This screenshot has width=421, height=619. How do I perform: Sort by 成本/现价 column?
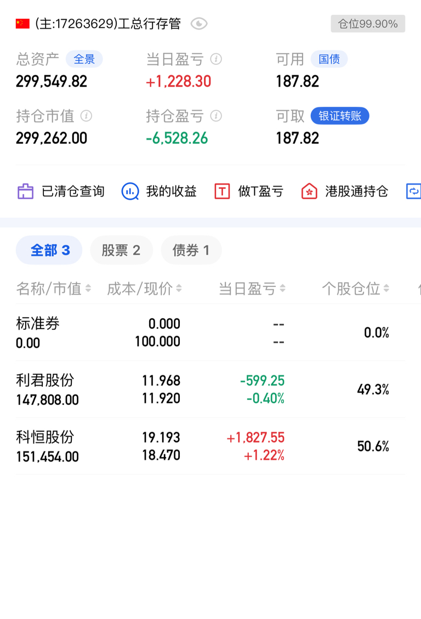coord(144,289)
